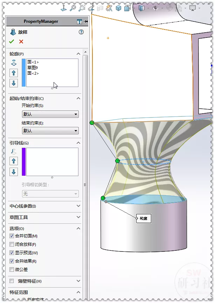Open Hide/Show Items dropdown arrow
Image resolution: width=215 pixels, height=303 pixels.
pyautogui.click(x=162, y=8)
